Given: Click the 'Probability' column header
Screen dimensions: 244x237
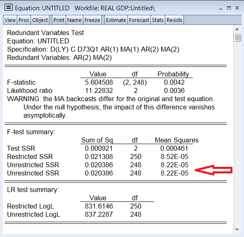Looking at the screenshot, I should [x=173, y=74].
